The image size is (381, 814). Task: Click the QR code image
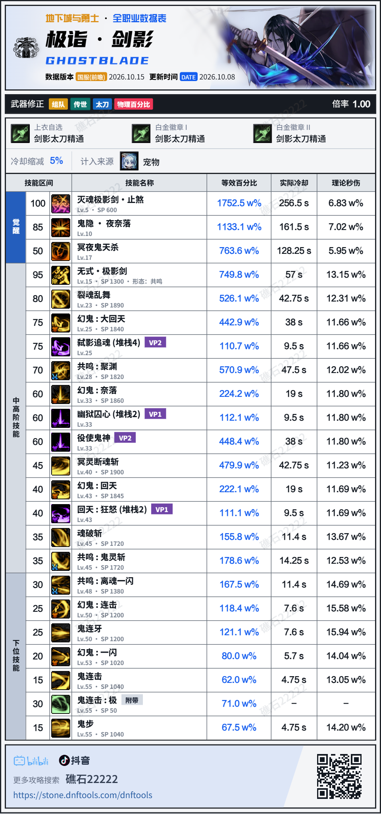point(339,776)
